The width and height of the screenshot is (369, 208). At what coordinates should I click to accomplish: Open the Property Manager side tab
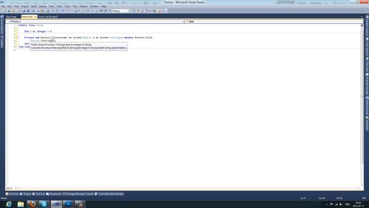[x=367, y=84]
